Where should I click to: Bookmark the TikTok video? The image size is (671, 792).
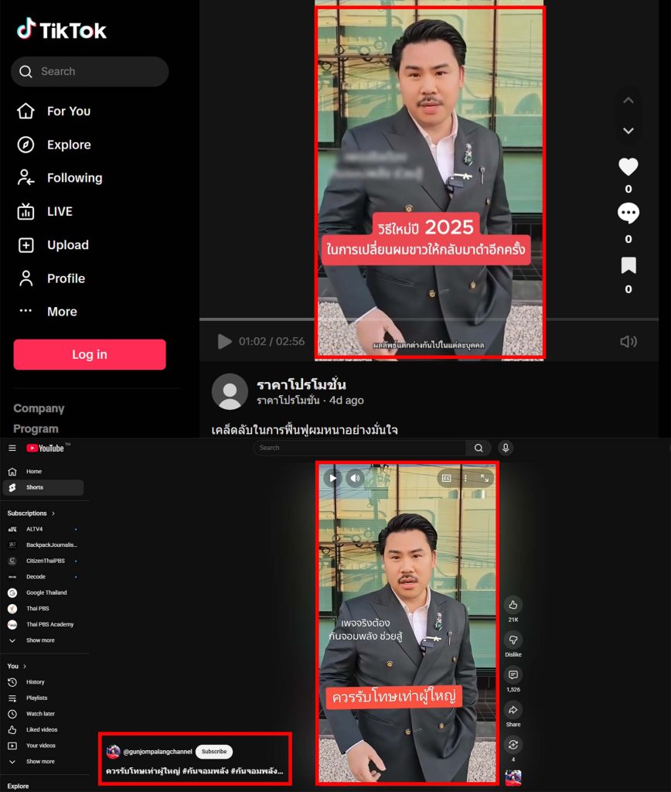[x=628, y=265]
